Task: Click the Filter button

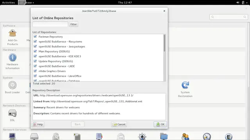Action: 73,24
